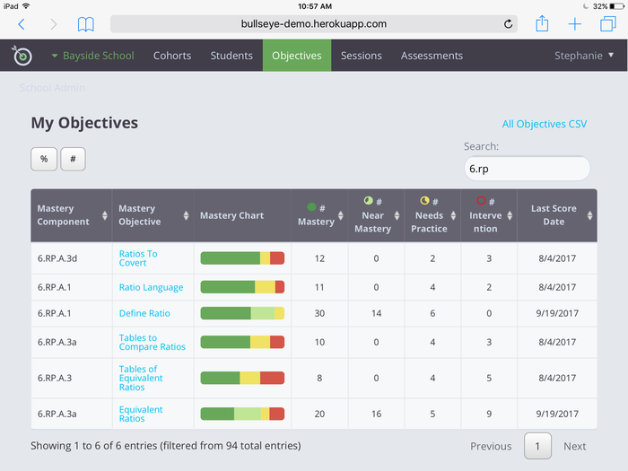
Task: Click pagination page 1 button
Action: 537,446
